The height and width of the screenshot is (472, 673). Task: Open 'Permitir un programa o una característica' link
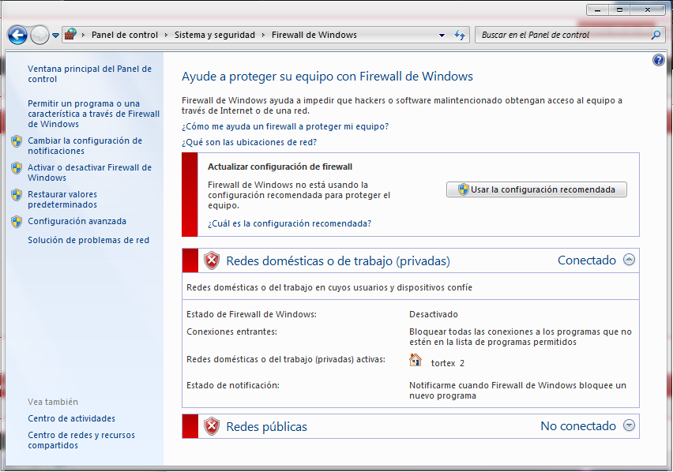[x=93, y=114]
